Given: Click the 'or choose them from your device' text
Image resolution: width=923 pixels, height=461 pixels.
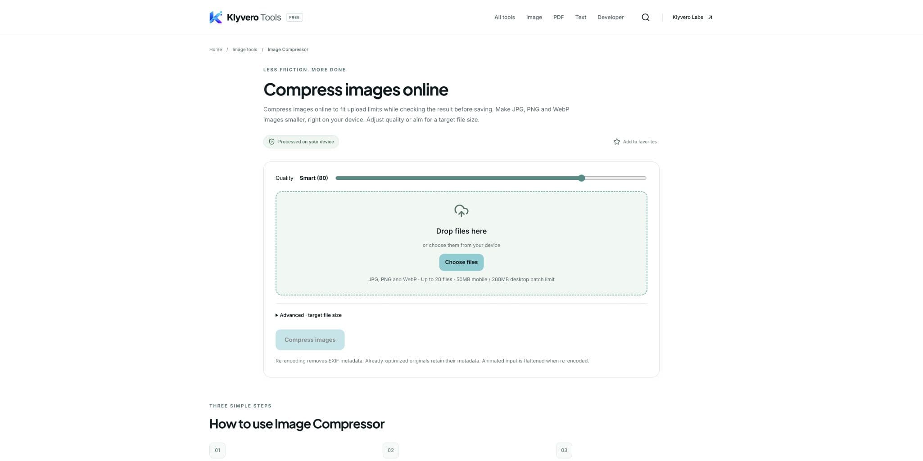Looking at the screenshot, I should (461, 245).
